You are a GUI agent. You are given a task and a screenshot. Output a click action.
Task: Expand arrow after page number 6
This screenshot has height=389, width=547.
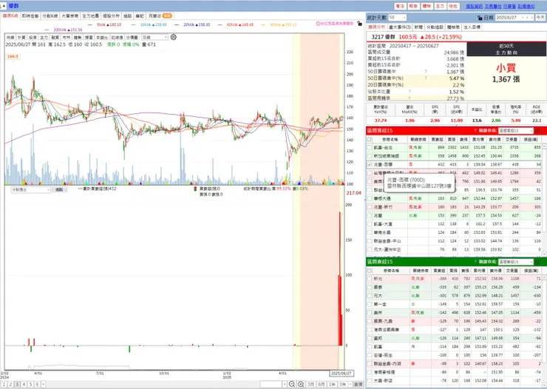(44, 384)
